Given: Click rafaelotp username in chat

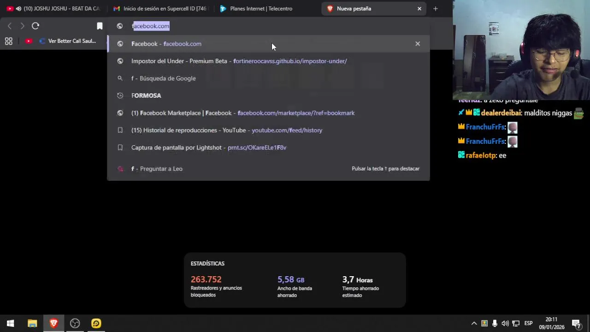Looking at the screenshot, I should coord(480,155).
